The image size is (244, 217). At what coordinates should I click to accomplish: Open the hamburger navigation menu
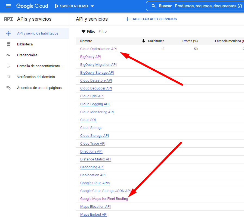(x=8, y=6)
